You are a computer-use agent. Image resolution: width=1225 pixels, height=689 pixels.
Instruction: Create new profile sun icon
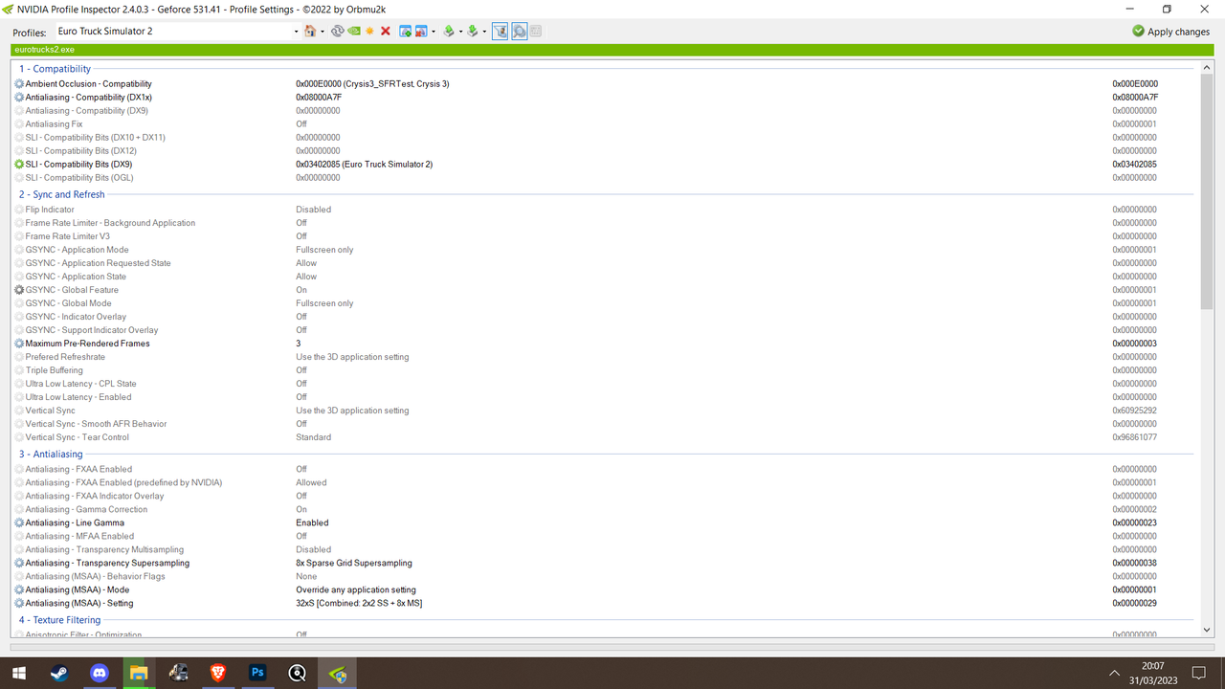coord(369,31)
